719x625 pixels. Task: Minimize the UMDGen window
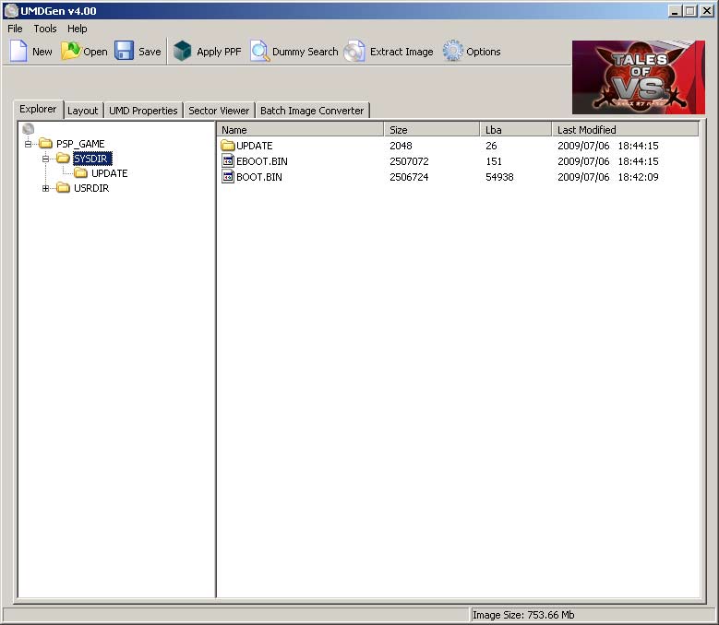pyautogui.click(x=674, y=11)
